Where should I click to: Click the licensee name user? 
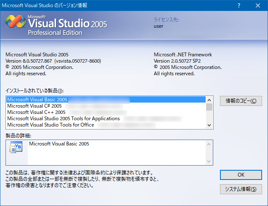click(158, 26)
